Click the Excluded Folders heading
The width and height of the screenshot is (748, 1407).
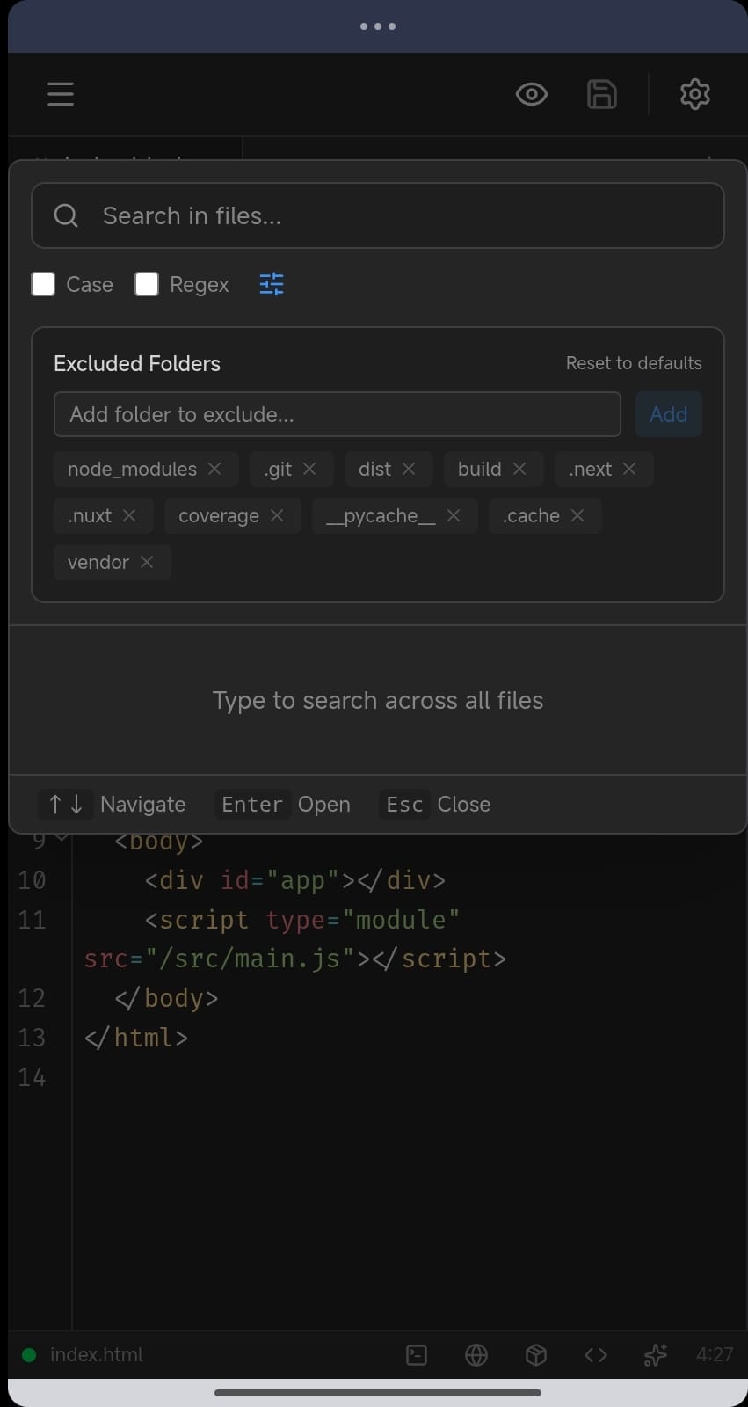point(137,363)
